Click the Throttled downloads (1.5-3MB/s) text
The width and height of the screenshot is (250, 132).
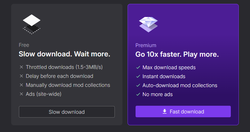pyautogui.click(x=64, y=67)
